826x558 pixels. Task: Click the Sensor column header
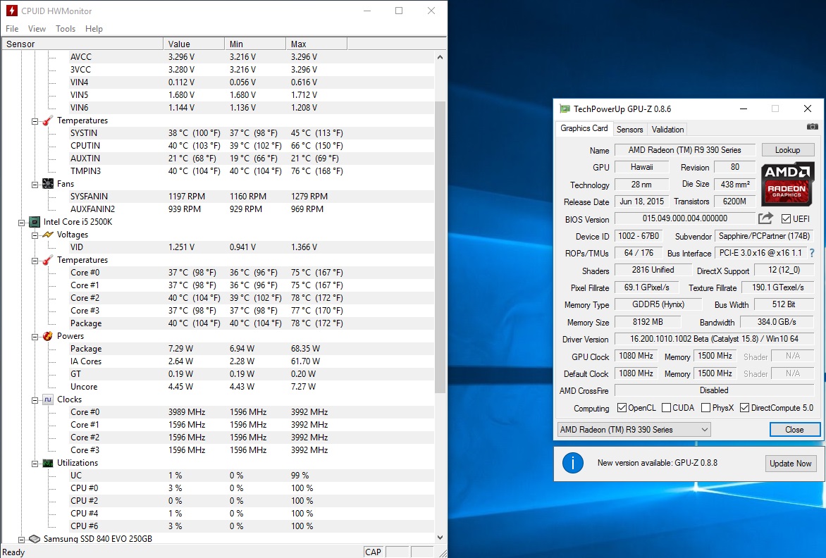pos(82,44)
